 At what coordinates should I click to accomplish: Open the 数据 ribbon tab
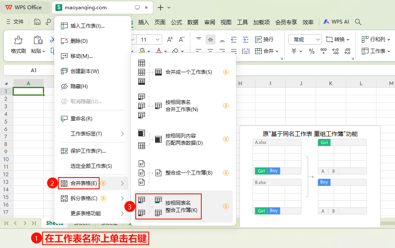coord(193,22)
